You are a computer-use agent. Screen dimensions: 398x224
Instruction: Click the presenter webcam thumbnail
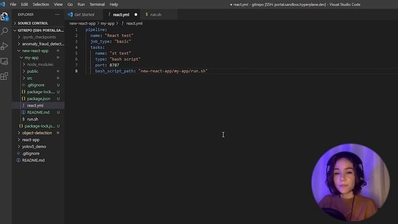350,182
